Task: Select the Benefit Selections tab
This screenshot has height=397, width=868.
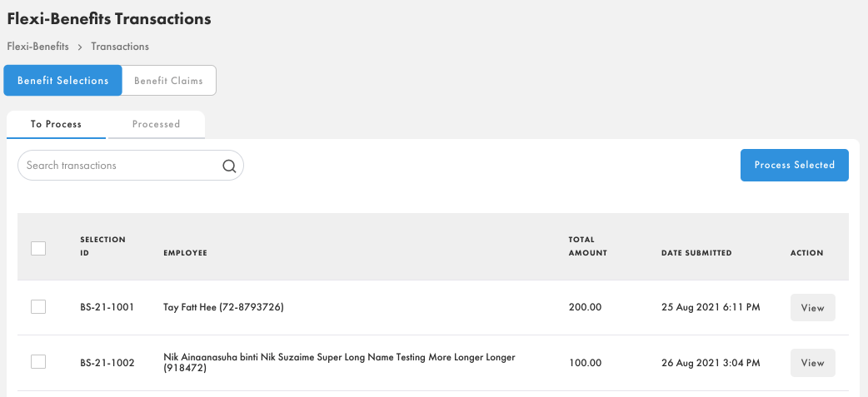Action: 63,81
